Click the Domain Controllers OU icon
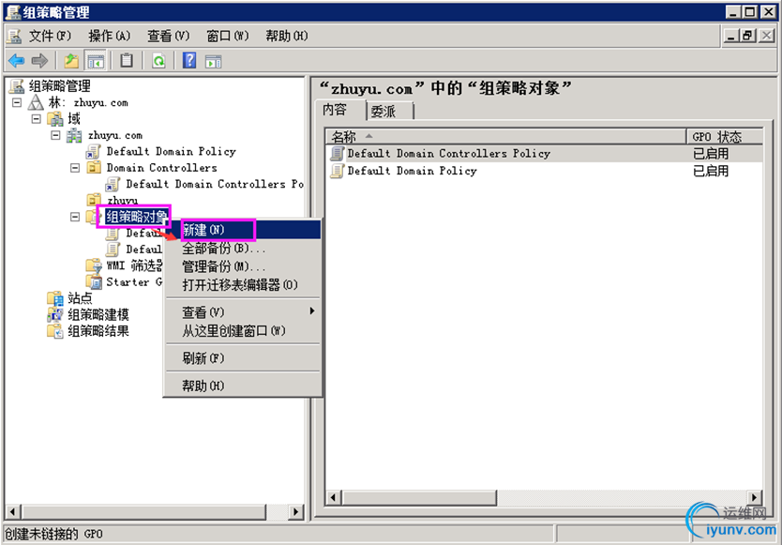 [94, 167]
